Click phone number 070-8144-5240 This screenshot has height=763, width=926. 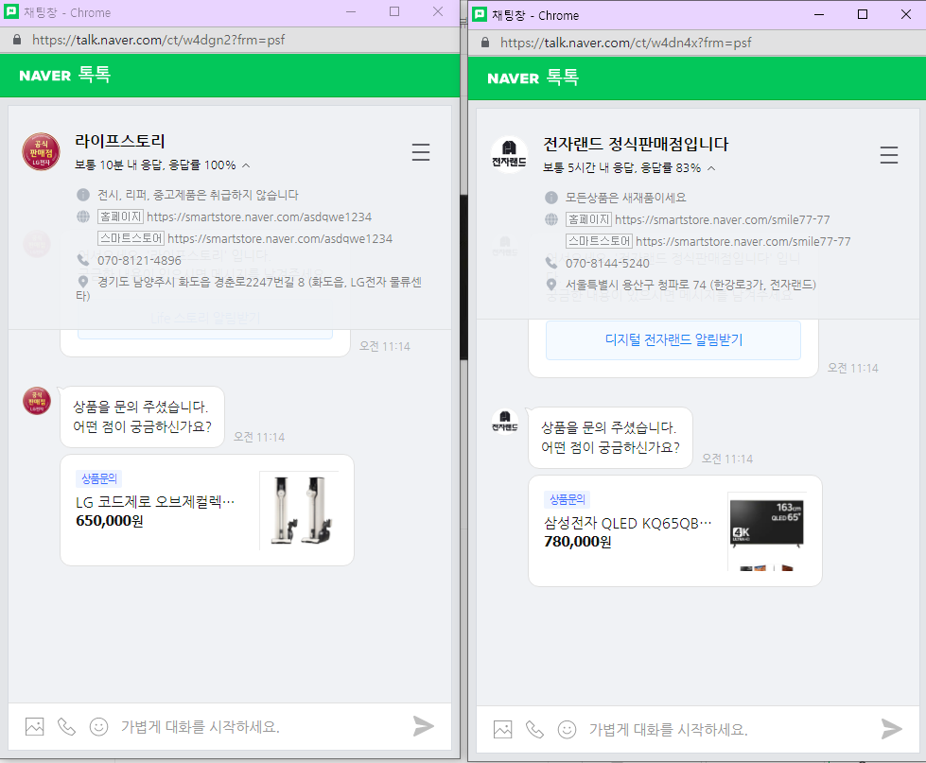tap(607, 263)
